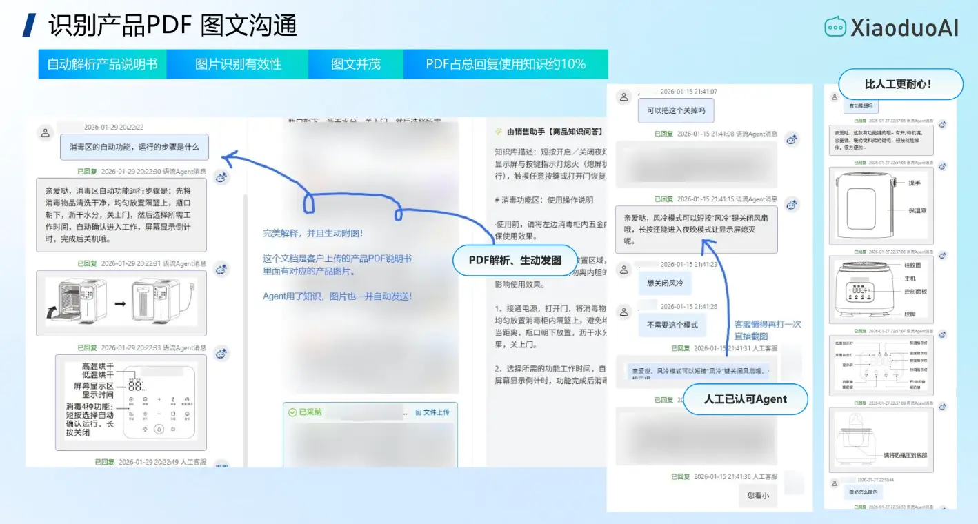Open the indicator-light diagram with 保温指示灯 label

point(882,365)
